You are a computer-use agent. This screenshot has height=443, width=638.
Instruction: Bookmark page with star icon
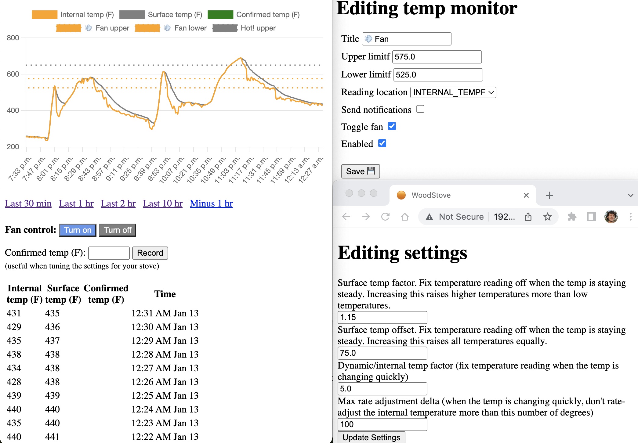click(x=548, y=217)
